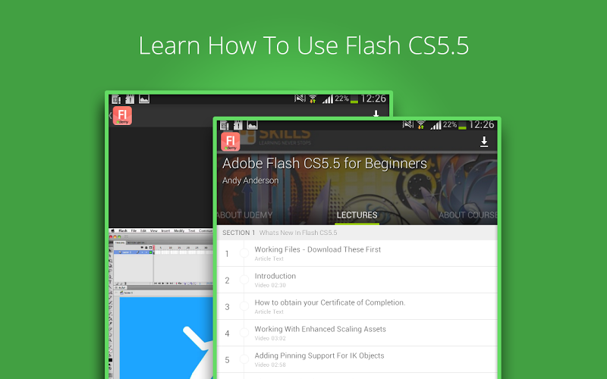Tap the download icon on the back screen
Viewport: 607px width, 379px height.
point(376,114)
